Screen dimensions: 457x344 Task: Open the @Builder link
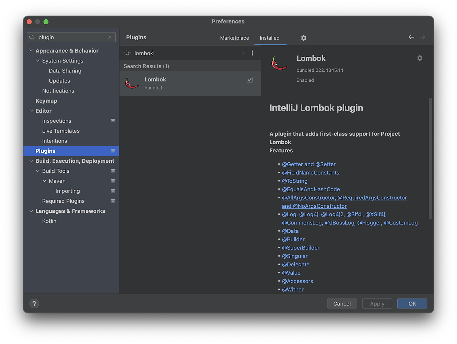pyautogui.click(x=293, y=239)
